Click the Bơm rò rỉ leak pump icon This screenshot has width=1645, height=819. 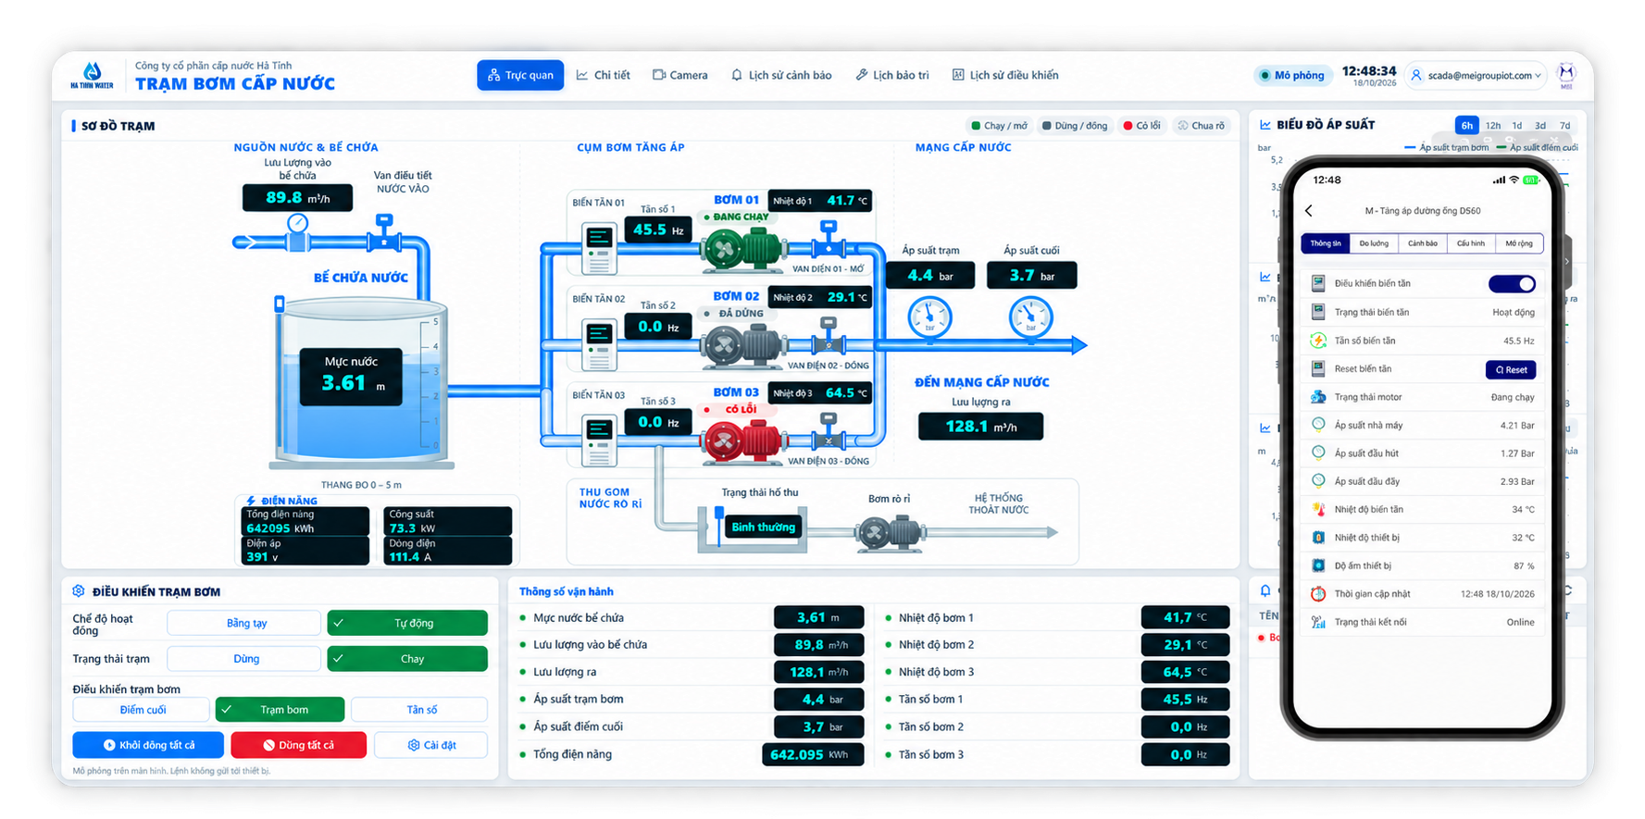890,534
